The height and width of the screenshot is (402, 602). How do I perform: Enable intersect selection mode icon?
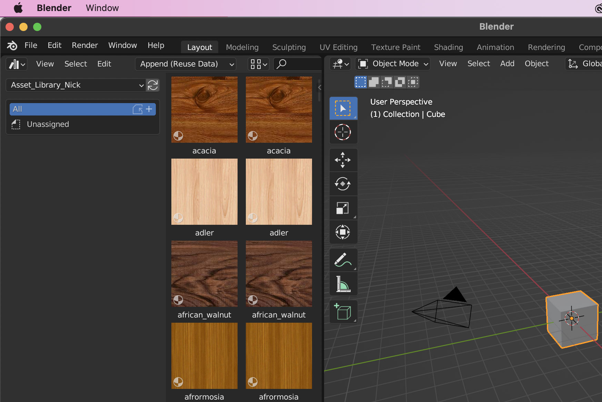pyautogui.click(x=413, y=82)
